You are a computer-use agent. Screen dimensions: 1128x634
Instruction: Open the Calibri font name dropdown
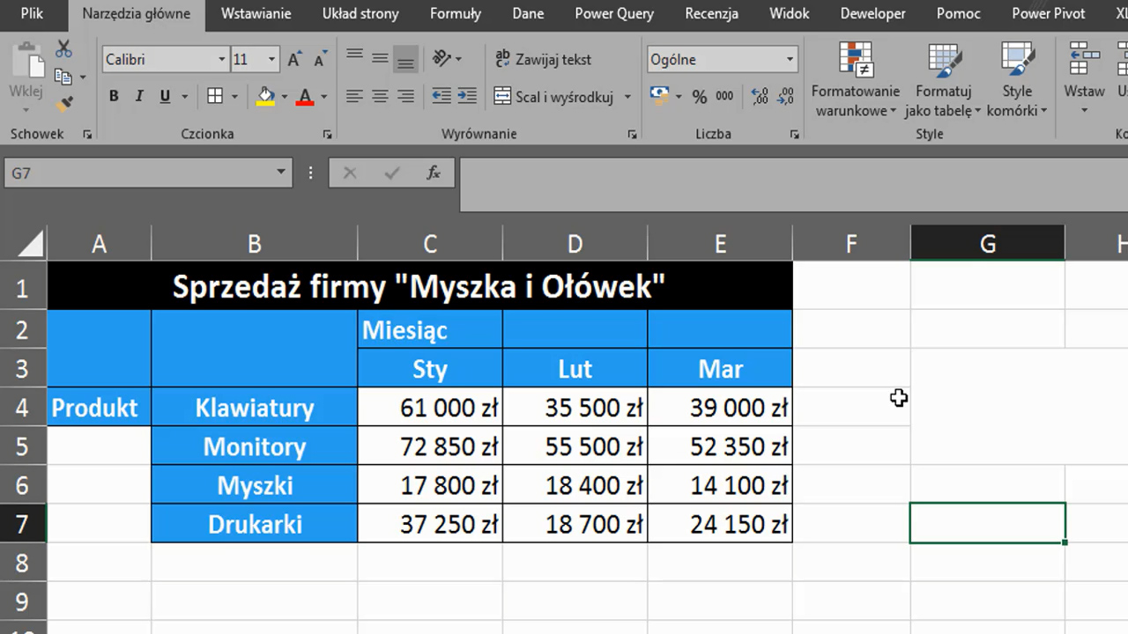point(222,60)
